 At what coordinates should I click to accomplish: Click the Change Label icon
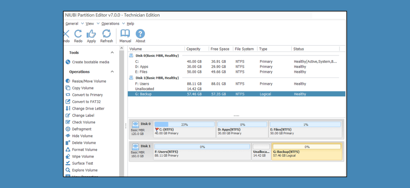68,115
